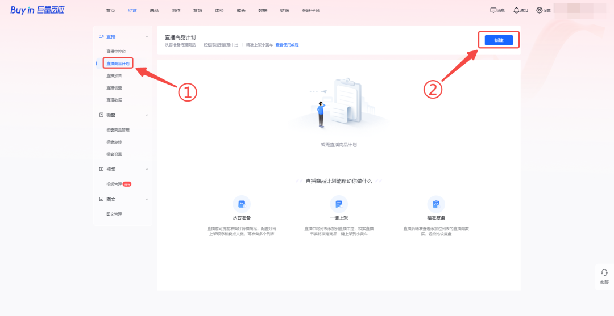Click the 精准复盘 feature icon
The height and width of the screenshot is (316, 614).
click(436, 204)
